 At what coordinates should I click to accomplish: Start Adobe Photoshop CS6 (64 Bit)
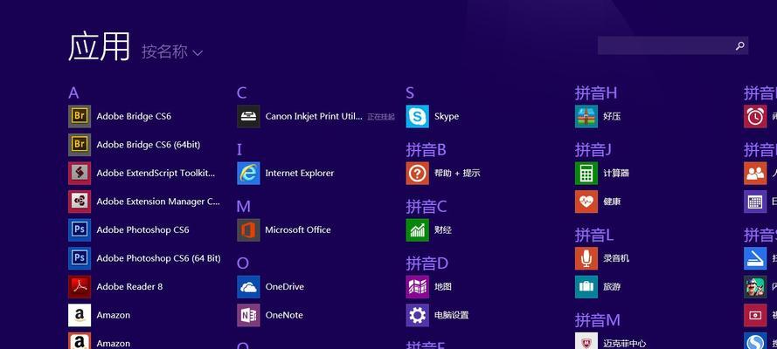144,258
